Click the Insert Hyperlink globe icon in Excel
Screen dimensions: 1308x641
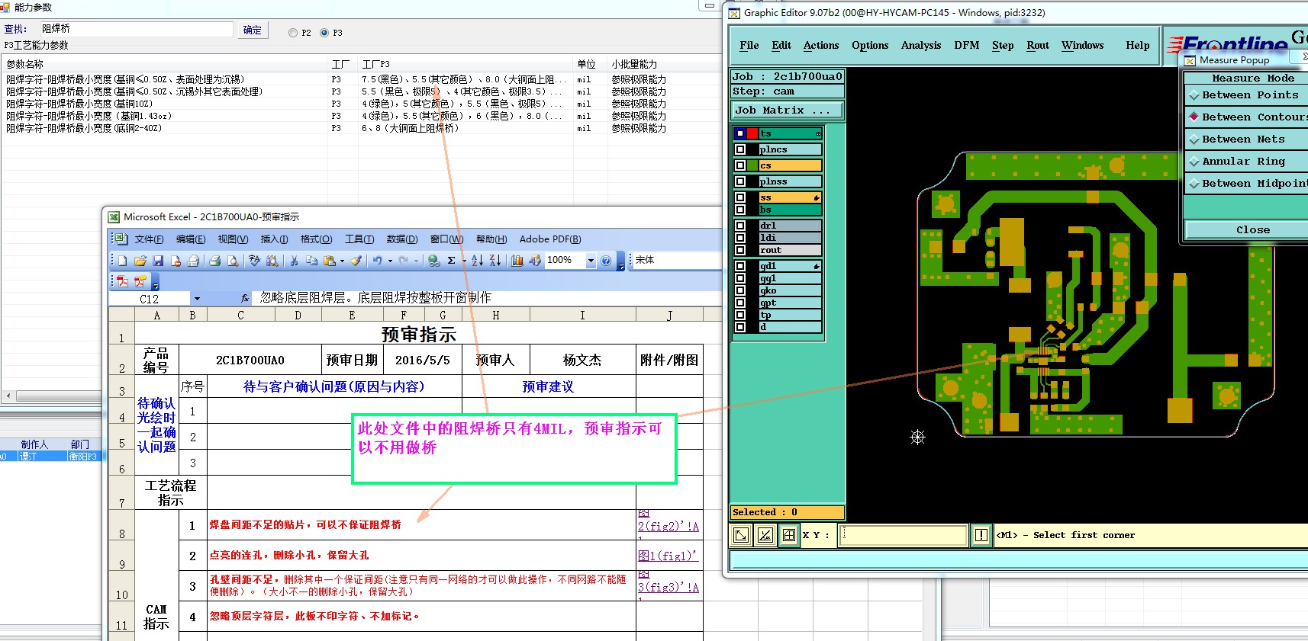coord(433,261)
